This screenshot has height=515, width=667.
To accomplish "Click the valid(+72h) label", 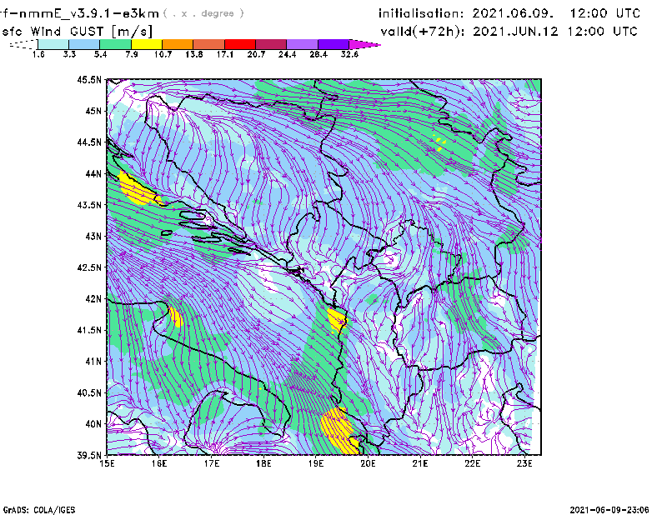I will (423, 32).
